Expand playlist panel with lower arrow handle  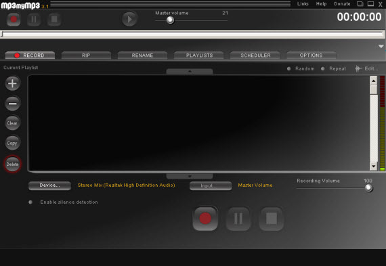pyautogui.click(x=190, y=176)
